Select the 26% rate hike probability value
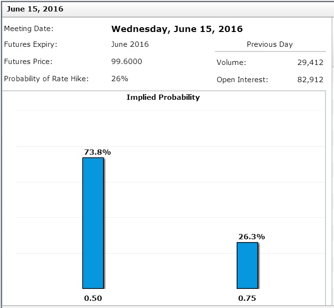 (119, 79)
